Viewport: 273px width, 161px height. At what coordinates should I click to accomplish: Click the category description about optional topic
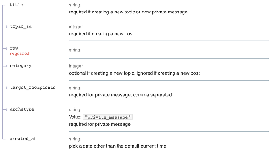[135, 73]
